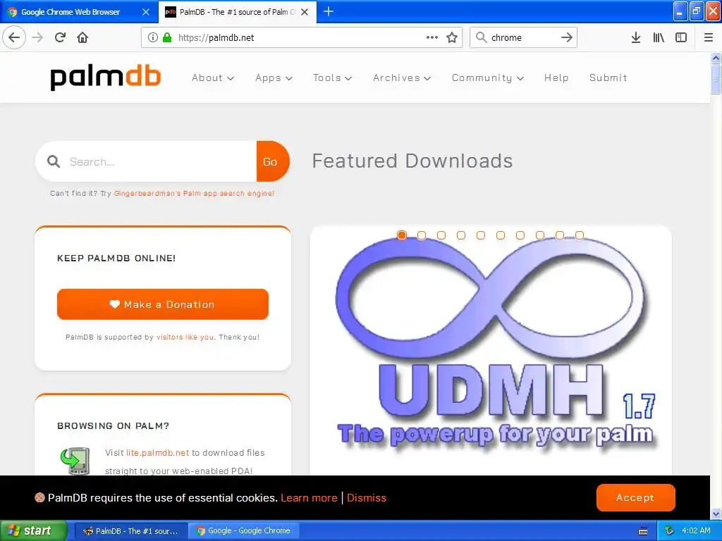Expand the Tools dropdown menu
The width and height of the screenshot is (722, 541).
[x=333, y=77]
